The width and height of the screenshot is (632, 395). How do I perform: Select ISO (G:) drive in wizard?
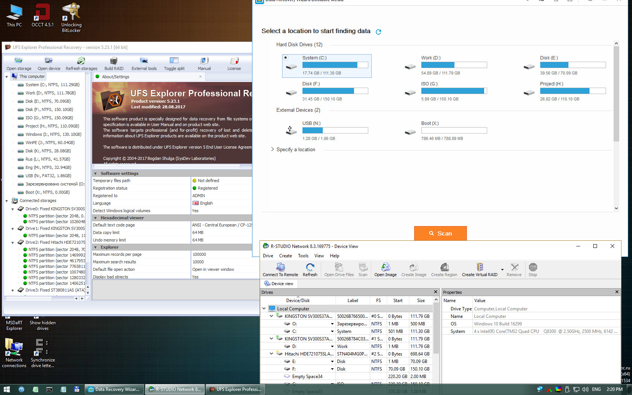click(x=446, y=91)
